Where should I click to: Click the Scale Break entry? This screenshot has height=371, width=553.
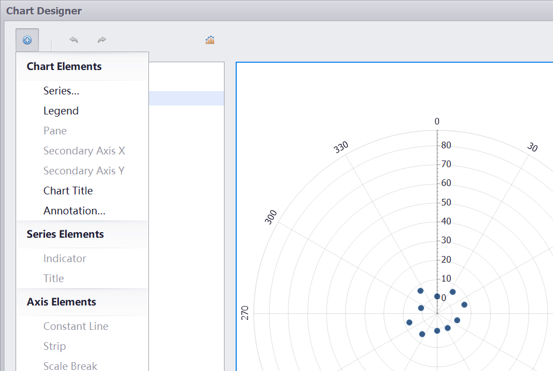(70, 366)
